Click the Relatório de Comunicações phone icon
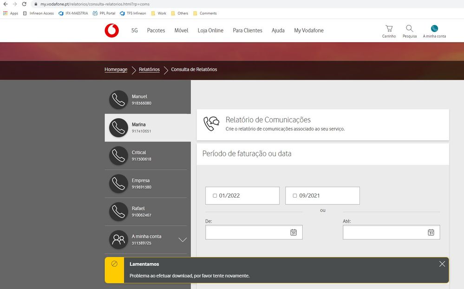This screenshot has height=289, width=464. 211,124
